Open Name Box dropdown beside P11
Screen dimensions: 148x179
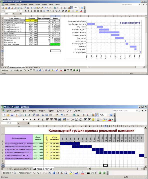coord(18,123)
